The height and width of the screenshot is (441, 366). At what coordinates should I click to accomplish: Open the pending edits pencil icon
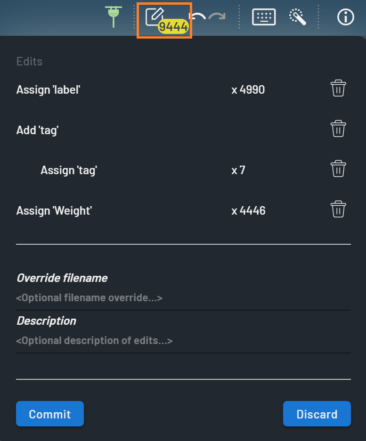pyautogui.click(x=155, y=17)
